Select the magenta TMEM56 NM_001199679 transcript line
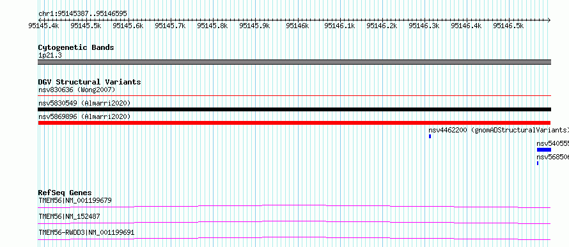The image size is (569, 247). click(x=294, y=206)
